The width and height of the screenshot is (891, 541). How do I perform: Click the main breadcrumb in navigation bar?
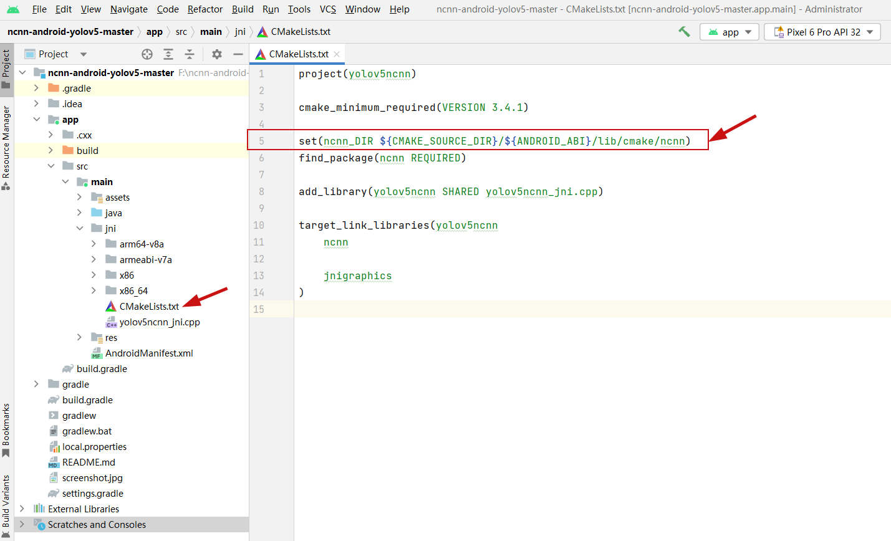pyautogui.click(x=211, y=32)
